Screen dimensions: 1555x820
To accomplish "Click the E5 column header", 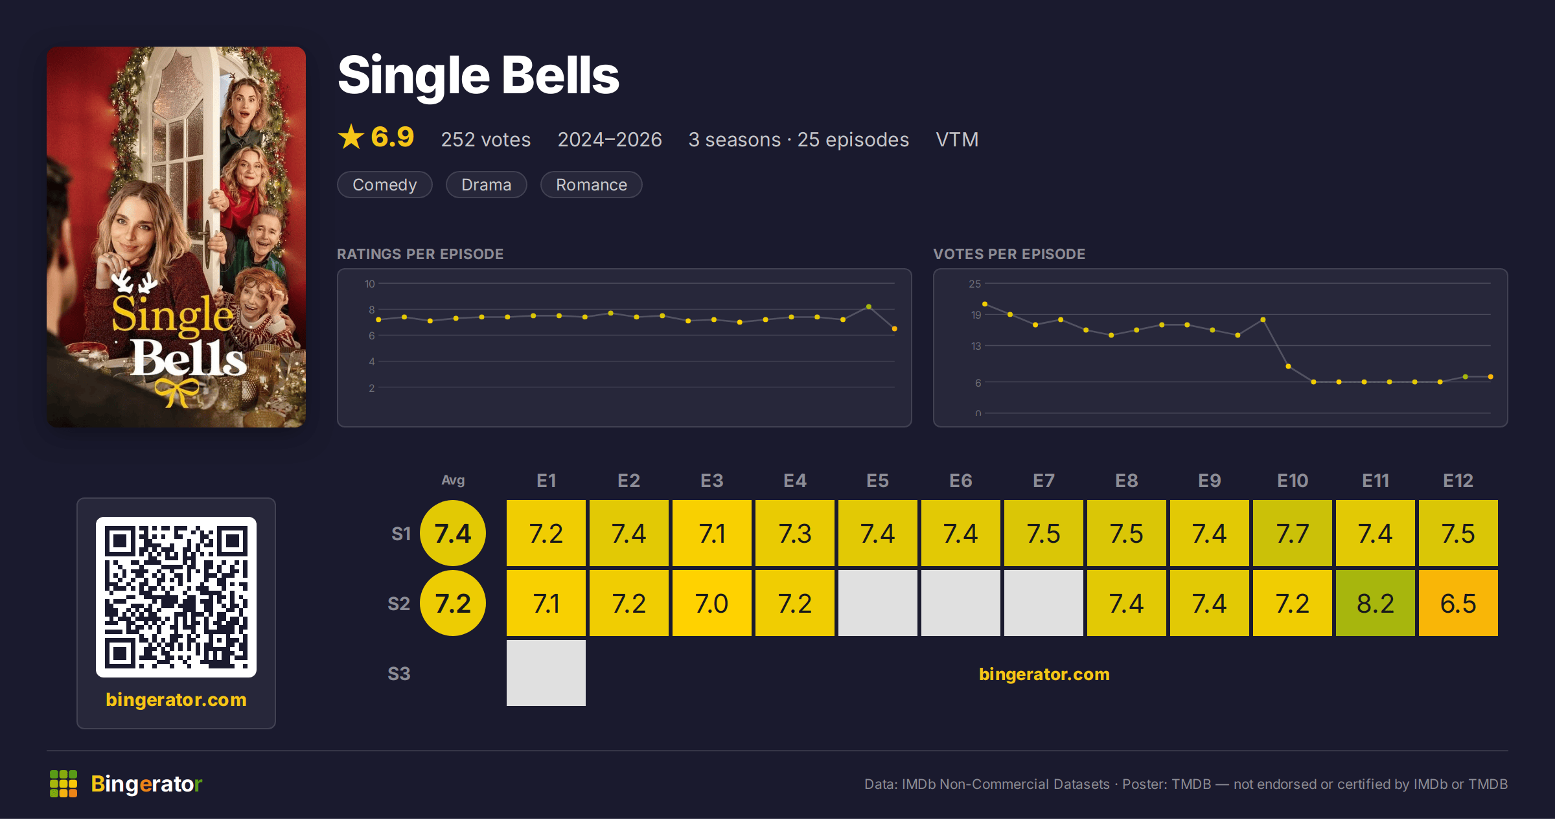I will [878, 481].
